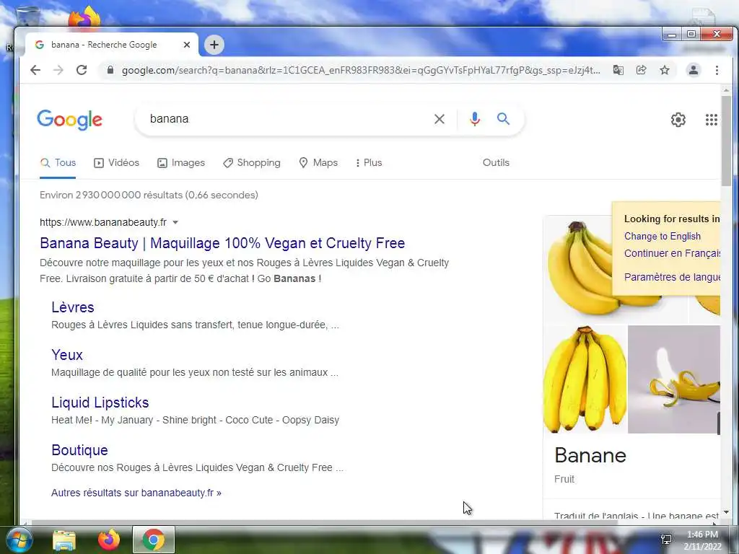Open Paramètres de langue link
This screenshot has width=739, height=554.
(x=672, y=277)
